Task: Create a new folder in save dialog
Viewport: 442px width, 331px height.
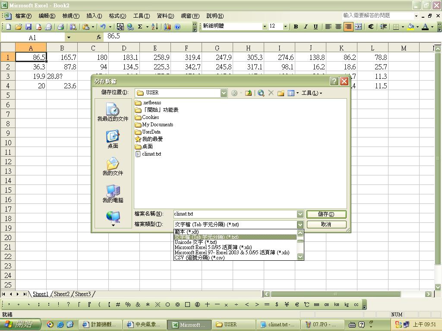Action: coord(281,93)
